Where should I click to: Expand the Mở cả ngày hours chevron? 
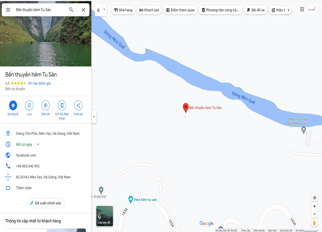point(38,144)
